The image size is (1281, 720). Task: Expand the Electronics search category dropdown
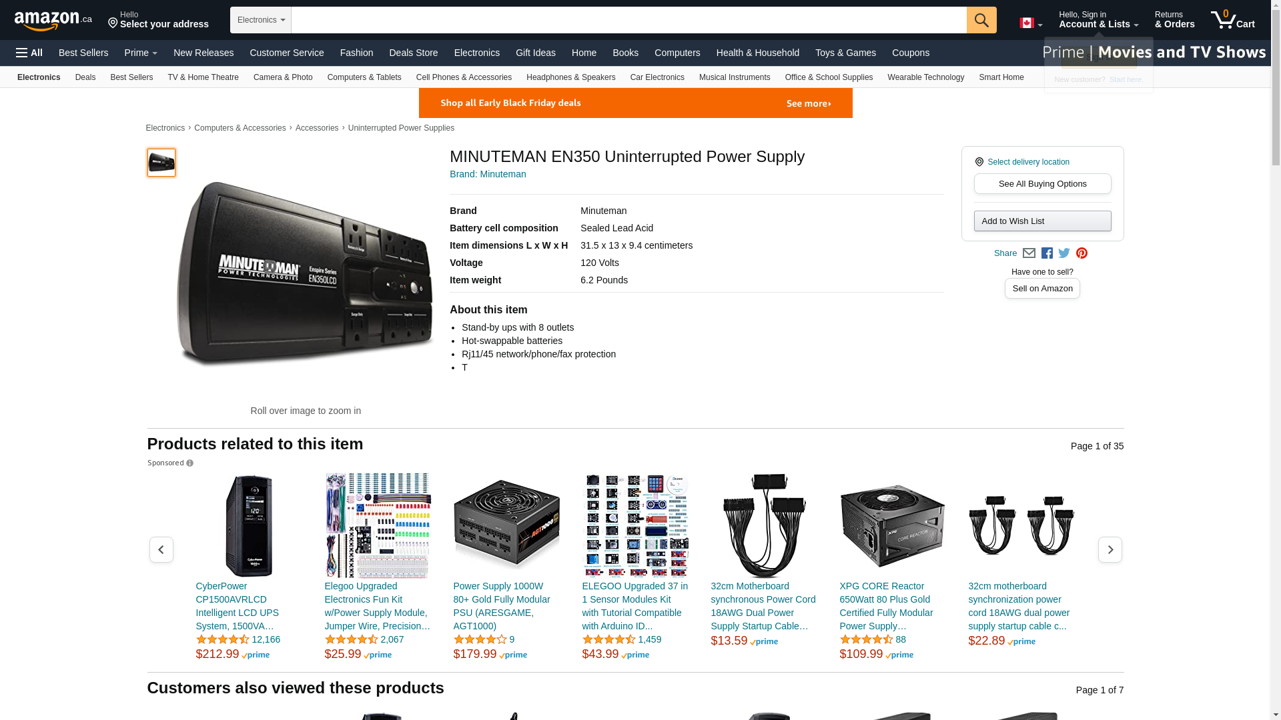tap(261, 20)
